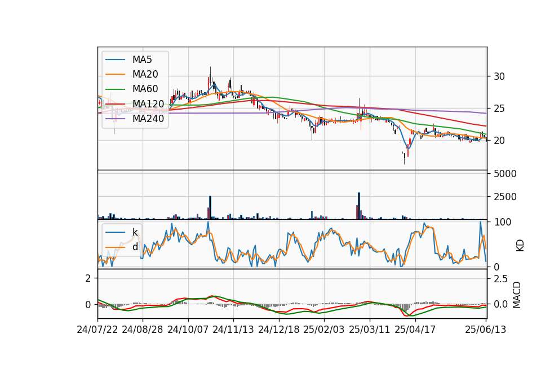541x388 pixels.
Task: Click the d legend label in KD panel
Action: (x=135, y=246)
